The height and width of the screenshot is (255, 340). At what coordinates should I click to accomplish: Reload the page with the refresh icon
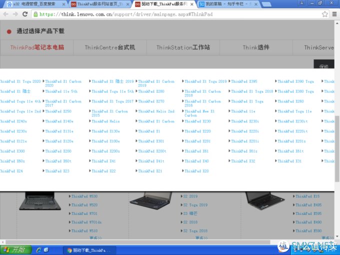click(25, 14)
